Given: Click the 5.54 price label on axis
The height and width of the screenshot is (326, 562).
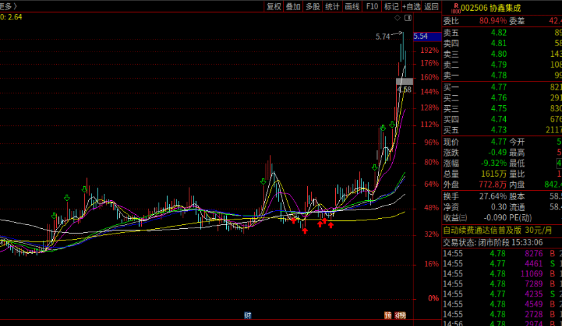Looking at the screenshot, I should (x=421, y=36).
